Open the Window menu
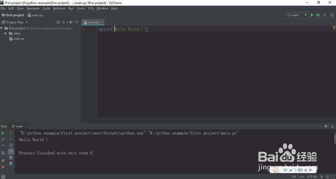Viewport: 336px width, 179px height. [102, 8]
